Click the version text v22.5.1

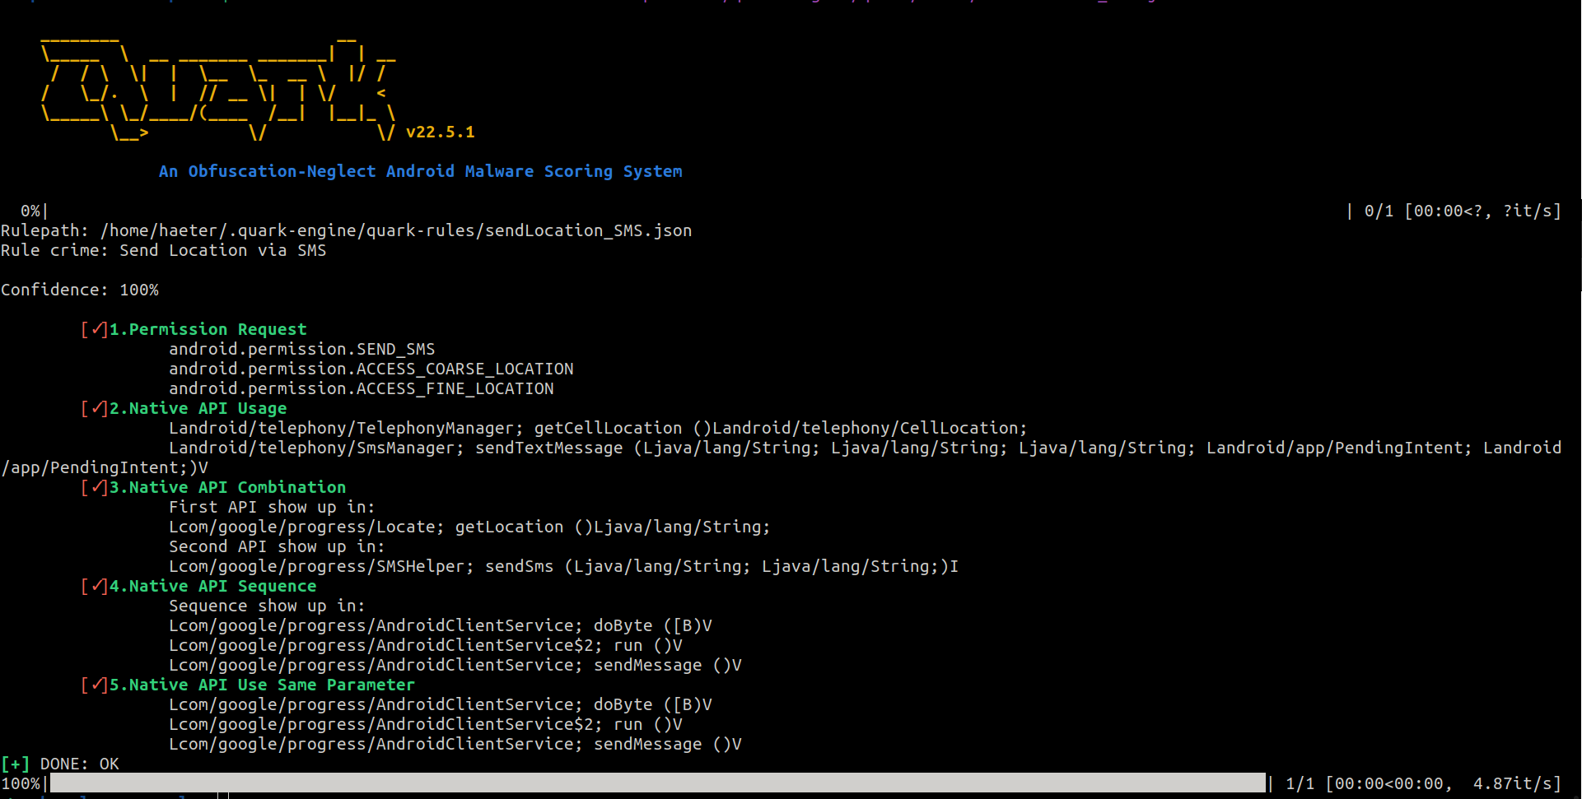(441, 132)
